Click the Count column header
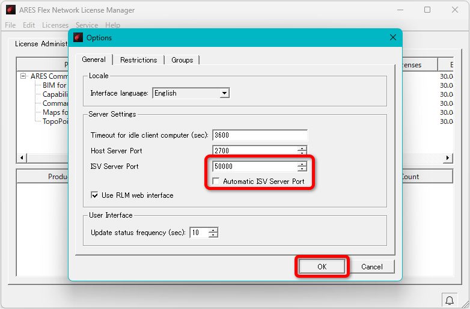Image resolution: width=470 pixels, height=309 pixels. (427, 177)
